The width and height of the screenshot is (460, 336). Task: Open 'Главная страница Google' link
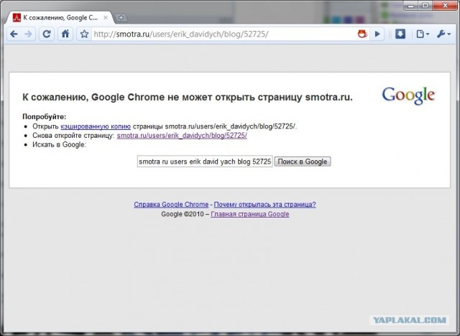point(249,214)
